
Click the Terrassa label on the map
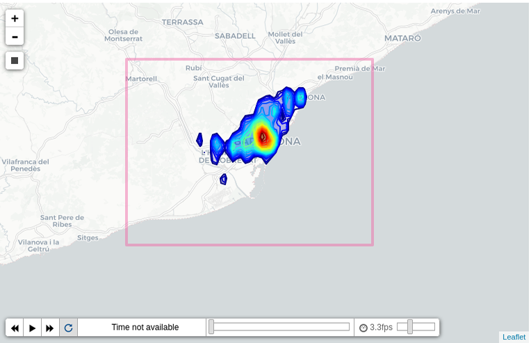pos(182,22)
